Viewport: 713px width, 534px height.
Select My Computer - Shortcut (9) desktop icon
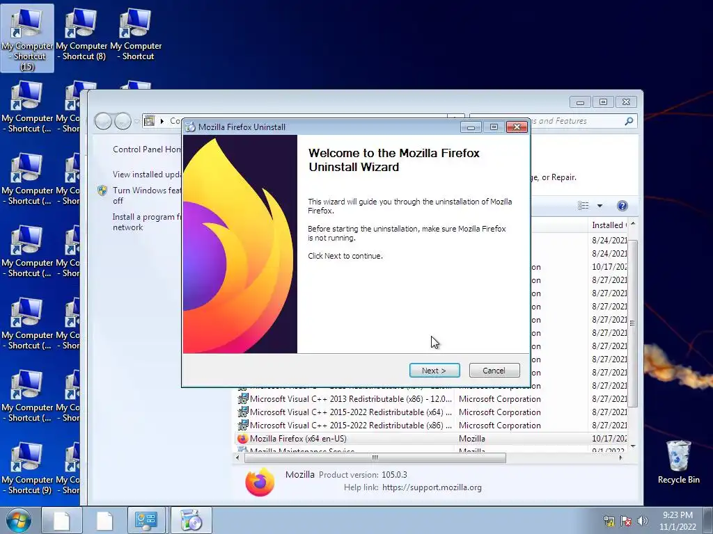(x=27, y=469)
